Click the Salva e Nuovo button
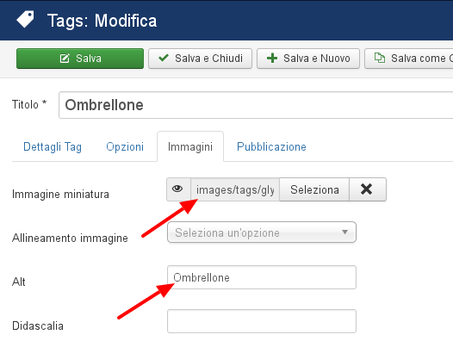This screenshot has width=453, height=347. click(308, 59)
